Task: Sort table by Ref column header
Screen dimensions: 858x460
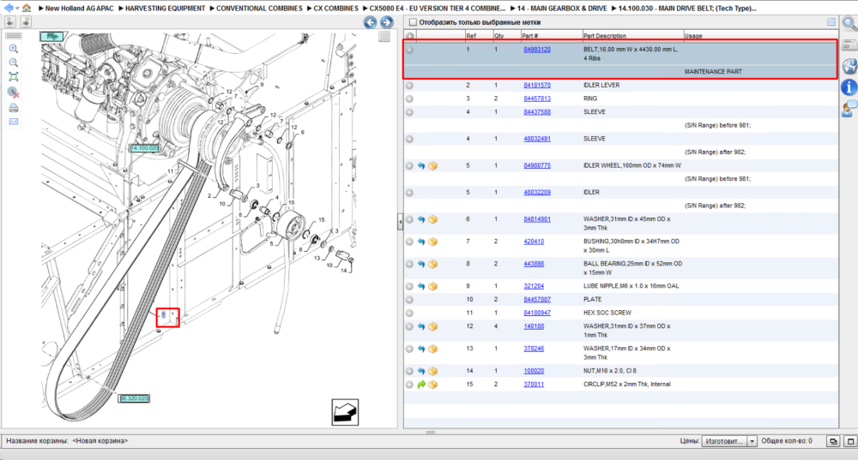Action: click(x=479, y=36)
